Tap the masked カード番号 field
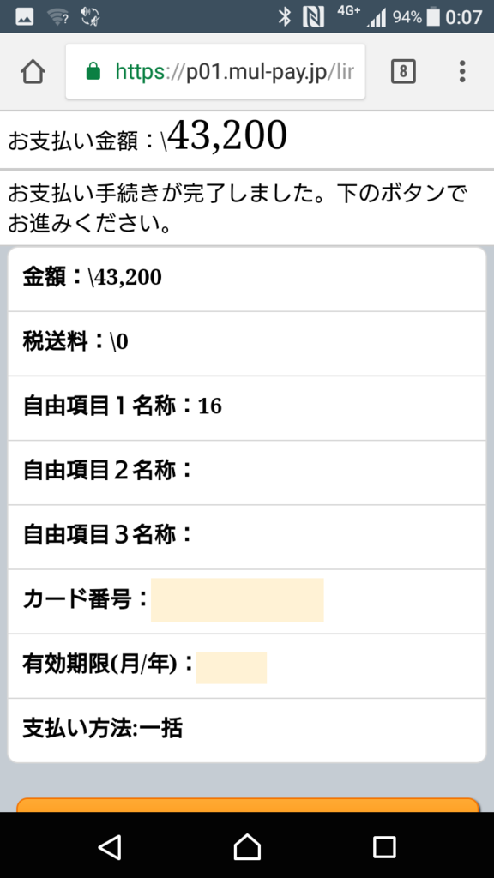Screen dimensions: 494x878 coord(237,599)
